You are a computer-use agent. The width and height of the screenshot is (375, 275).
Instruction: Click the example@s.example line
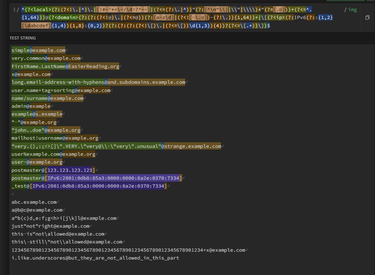(37, 114)
